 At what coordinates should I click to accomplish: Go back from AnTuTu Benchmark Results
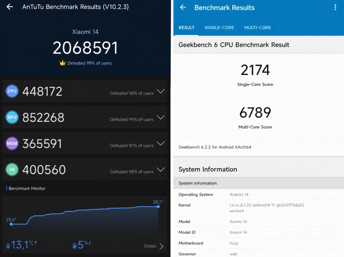point(10,7)
